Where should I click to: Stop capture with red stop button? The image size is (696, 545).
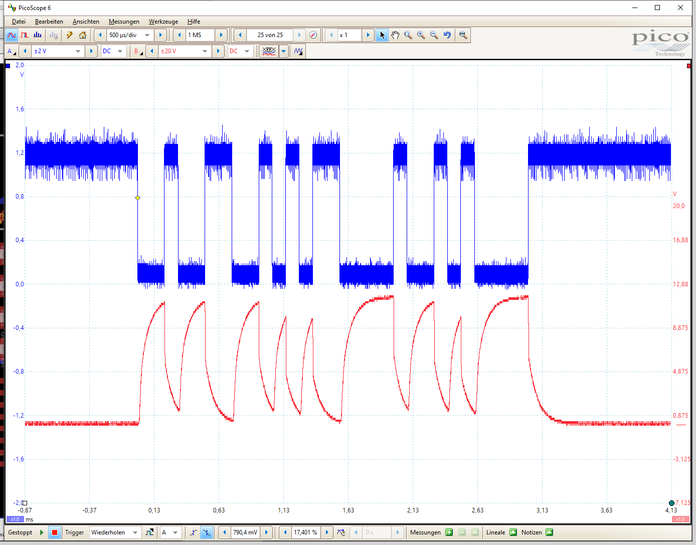click(55, 532)
